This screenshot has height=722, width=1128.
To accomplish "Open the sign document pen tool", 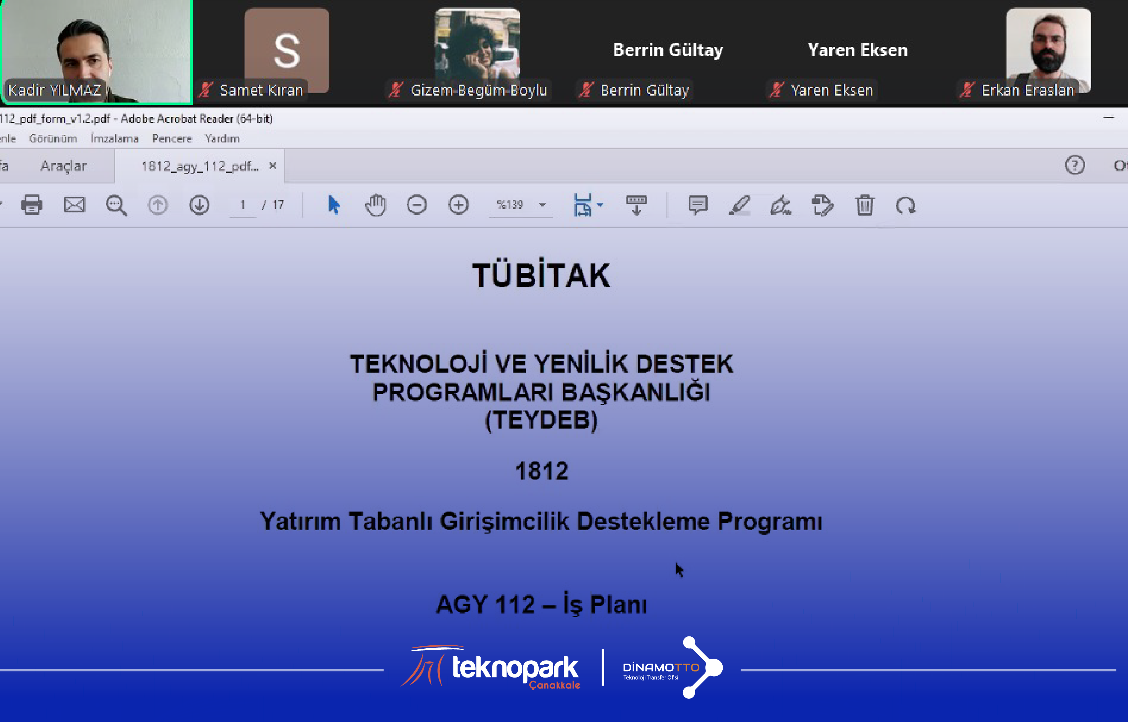I will tap(781, 205).
